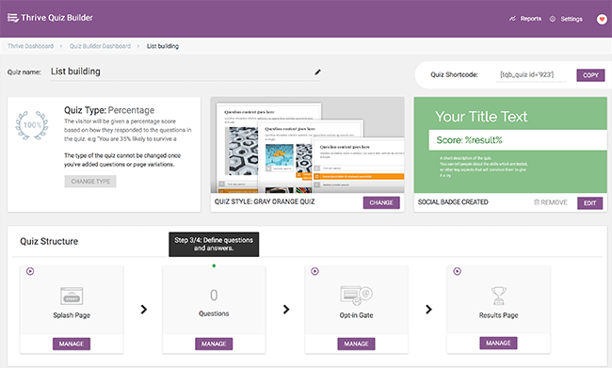Manage the Splash Page step
The image size is (612, 368).
[x=72, y=344]
